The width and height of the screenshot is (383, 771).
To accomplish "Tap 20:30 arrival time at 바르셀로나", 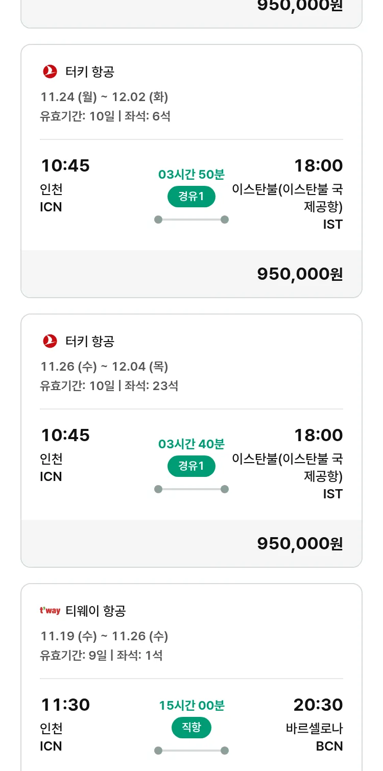I will tap(318, 705).
